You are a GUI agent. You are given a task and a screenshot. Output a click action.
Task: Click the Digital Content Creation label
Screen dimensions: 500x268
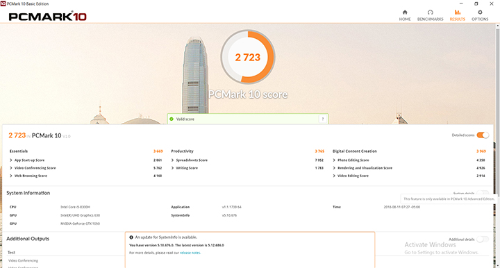point(355,151)
